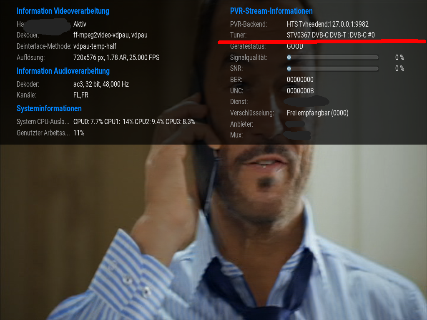Select the '0 %' value in Signalqualität row
Viewport: 427px width, 320px height.
click(x=399, y=57)
